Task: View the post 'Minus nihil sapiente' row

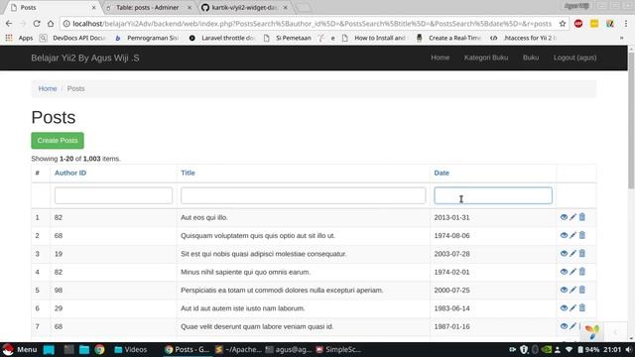Action: 564,272
